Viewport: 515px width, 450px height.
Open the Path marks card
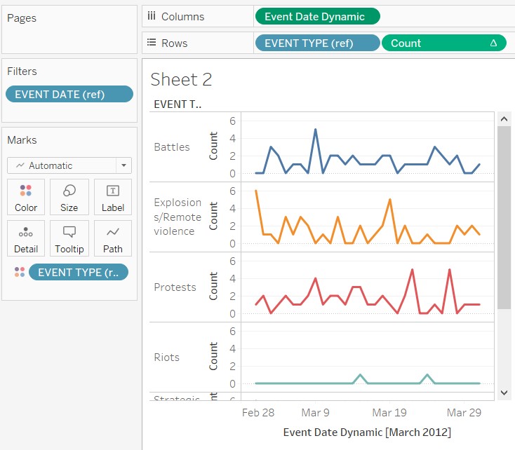(x=112, y=239)
